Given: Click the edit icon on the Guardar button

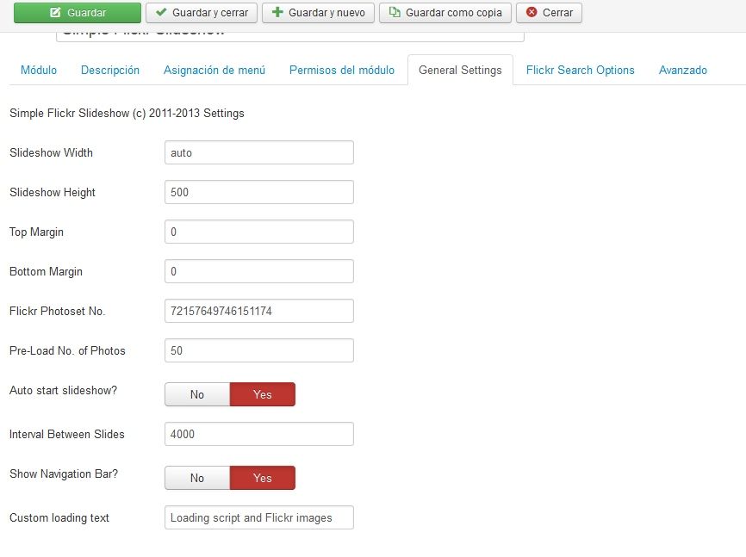Looking at the screenshot, I should (55, 12).
